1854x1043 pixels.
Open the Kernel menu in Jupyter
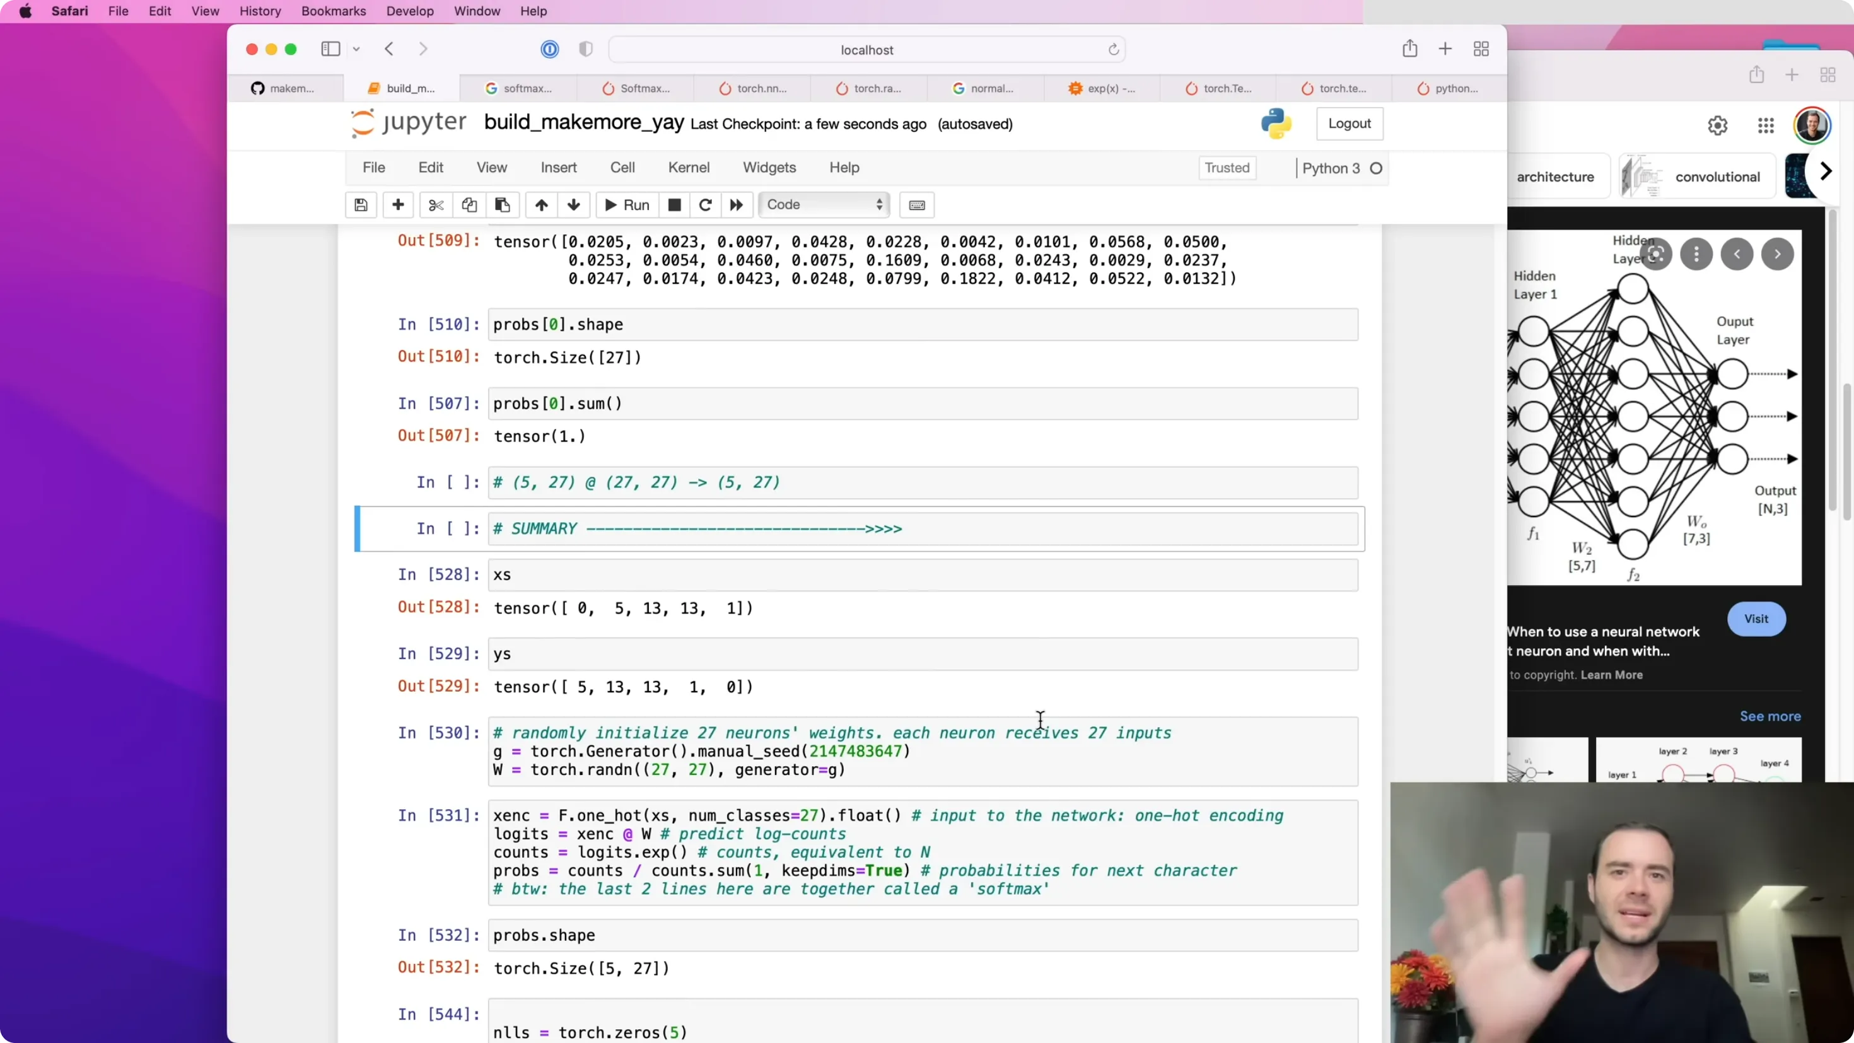pyautogui.click(x=689, y=167)
